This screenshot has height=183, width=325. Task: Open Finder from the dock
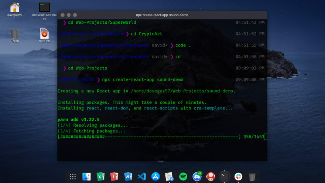[x=86, y=177]
